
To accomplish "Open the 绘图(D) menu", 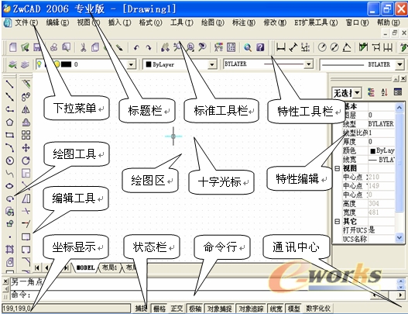I will [x=213, y=23].
